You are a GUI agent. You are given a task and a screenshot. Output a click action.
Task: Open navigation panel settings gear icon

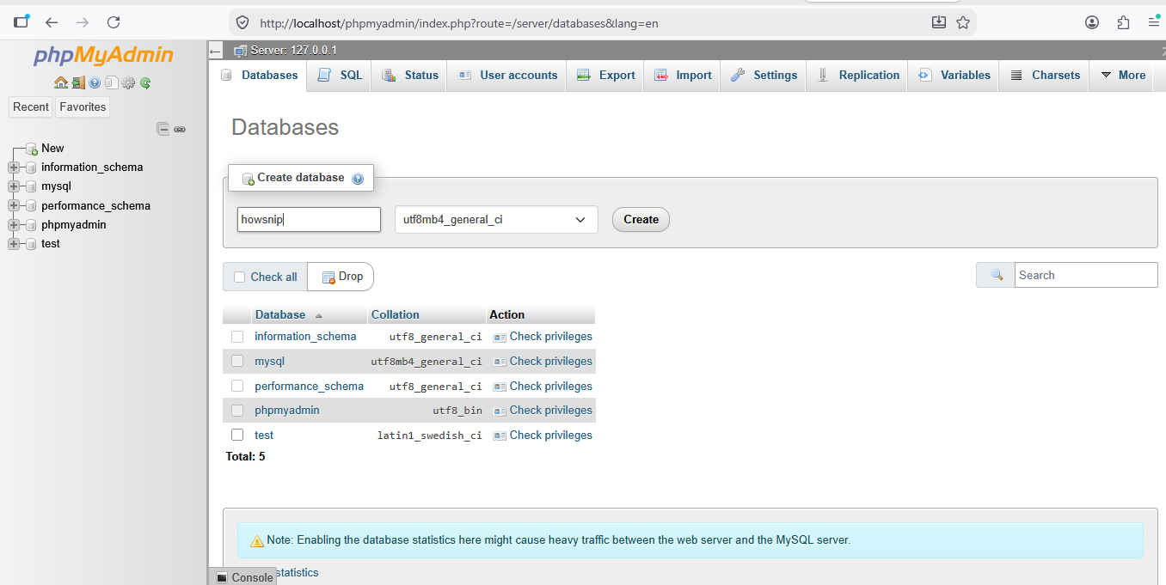point(128,82)
